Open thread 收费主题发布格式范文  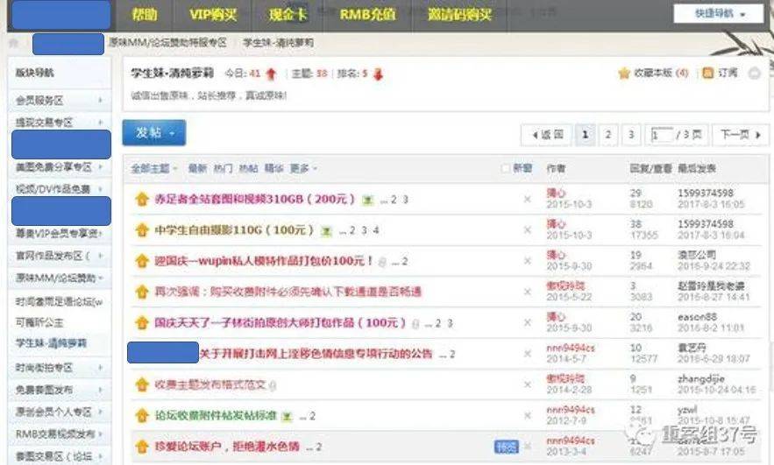[x=209, y=384]
